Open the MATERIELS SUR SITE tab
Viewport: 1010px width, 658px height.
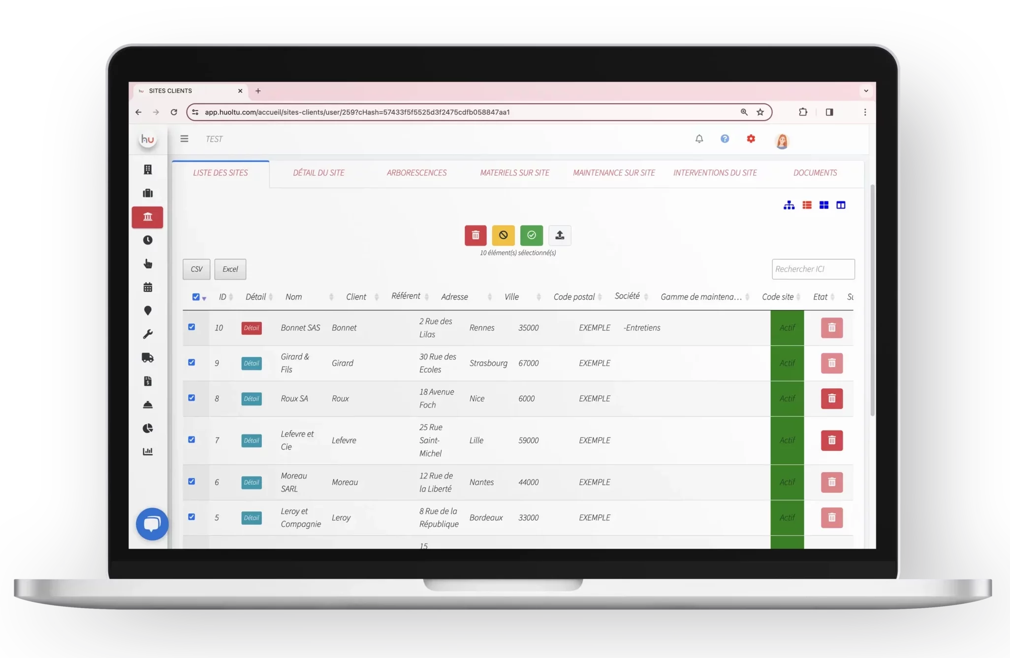(514, 173)
